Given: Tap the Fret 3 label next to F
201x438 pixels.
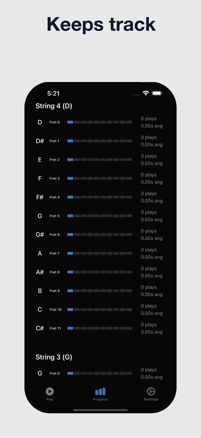Looking at the screenshot, I should [x=54, y=178].
